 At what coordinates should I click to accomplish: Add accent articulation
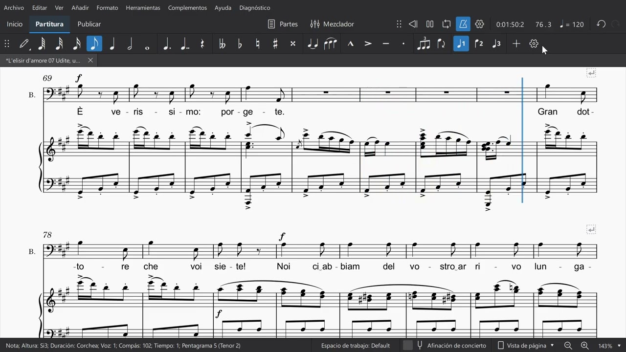(x=368, y=44)
